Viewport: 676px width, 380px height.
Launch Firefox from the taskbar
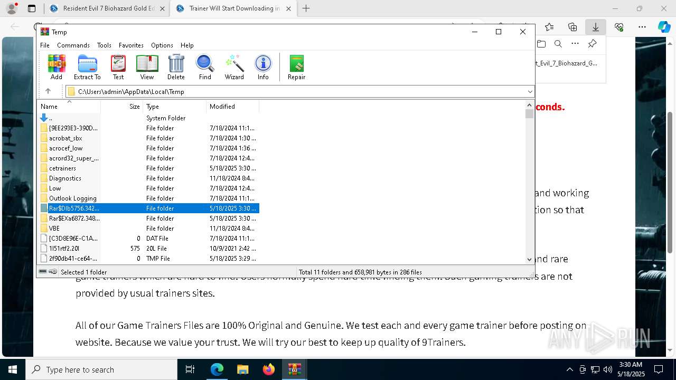click(x=269, y=369)
